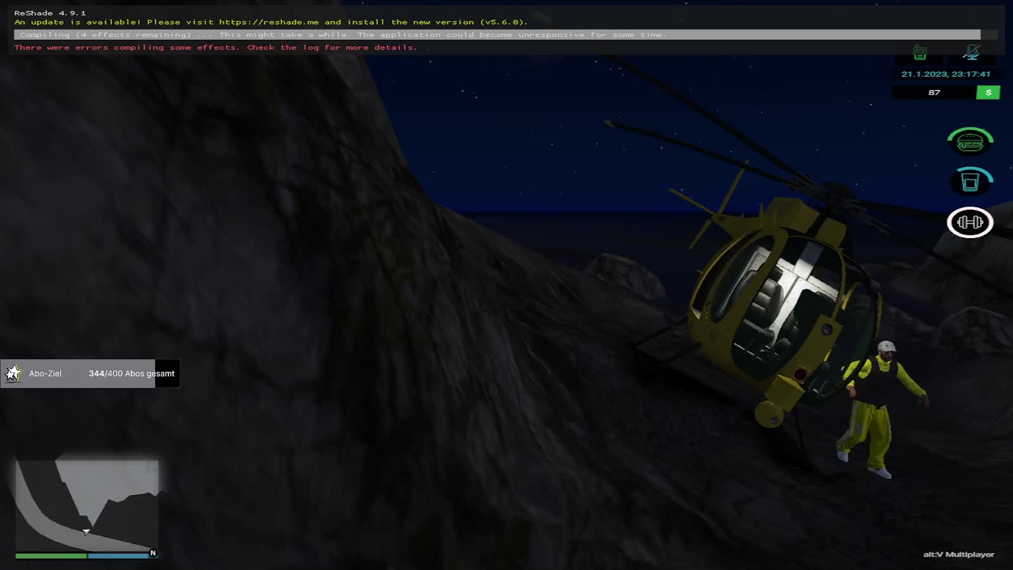Click the character in yellow tracksuit

[881, 410]
